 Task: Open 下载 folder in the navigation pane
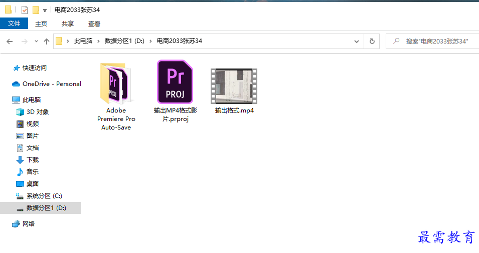[x=33, y=159]
